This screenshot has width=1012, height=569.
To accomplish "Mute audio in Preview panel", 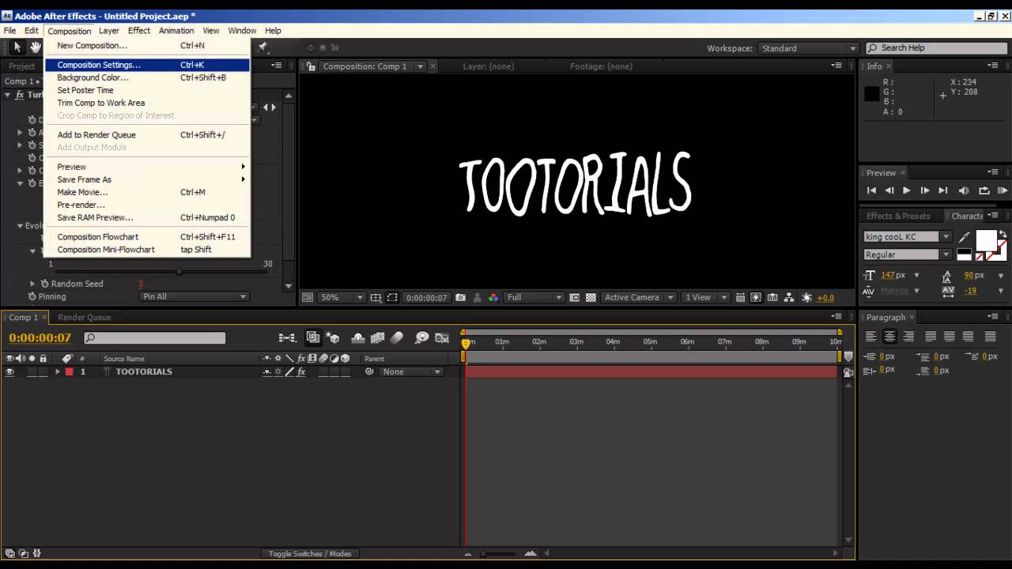I will point(964,190).
